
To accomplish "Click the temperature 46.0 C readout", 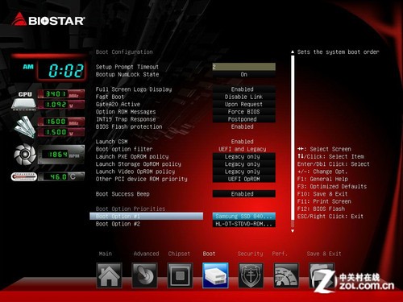I will [61, 176].
